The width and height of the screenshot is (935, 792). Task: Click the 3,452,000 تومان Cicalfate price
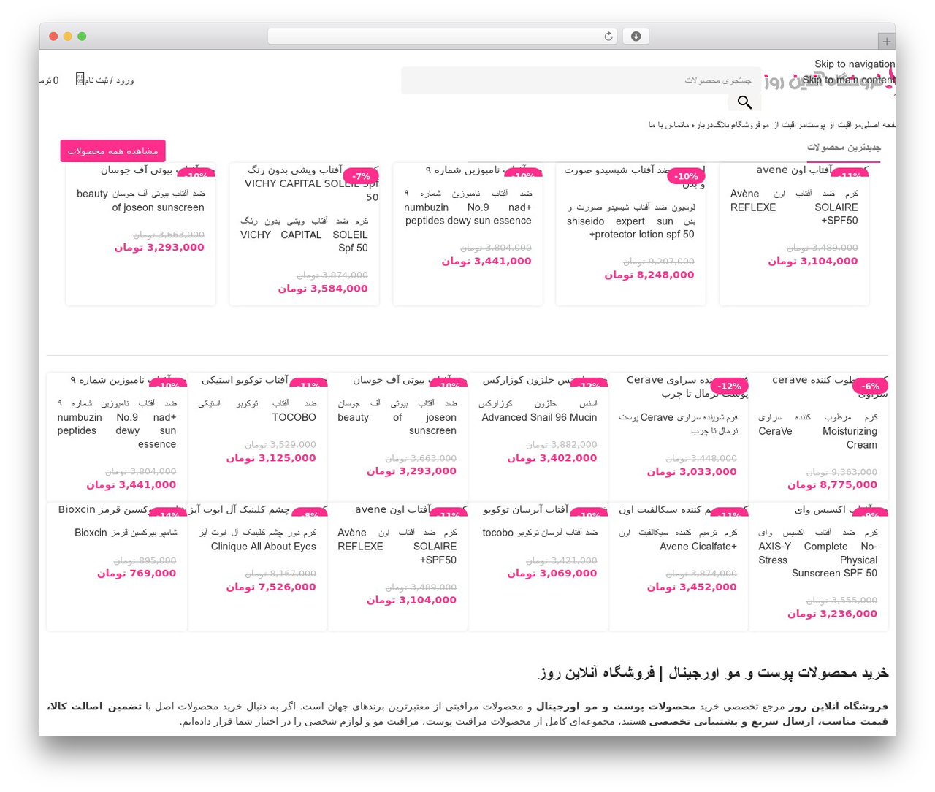click(692, 587)
